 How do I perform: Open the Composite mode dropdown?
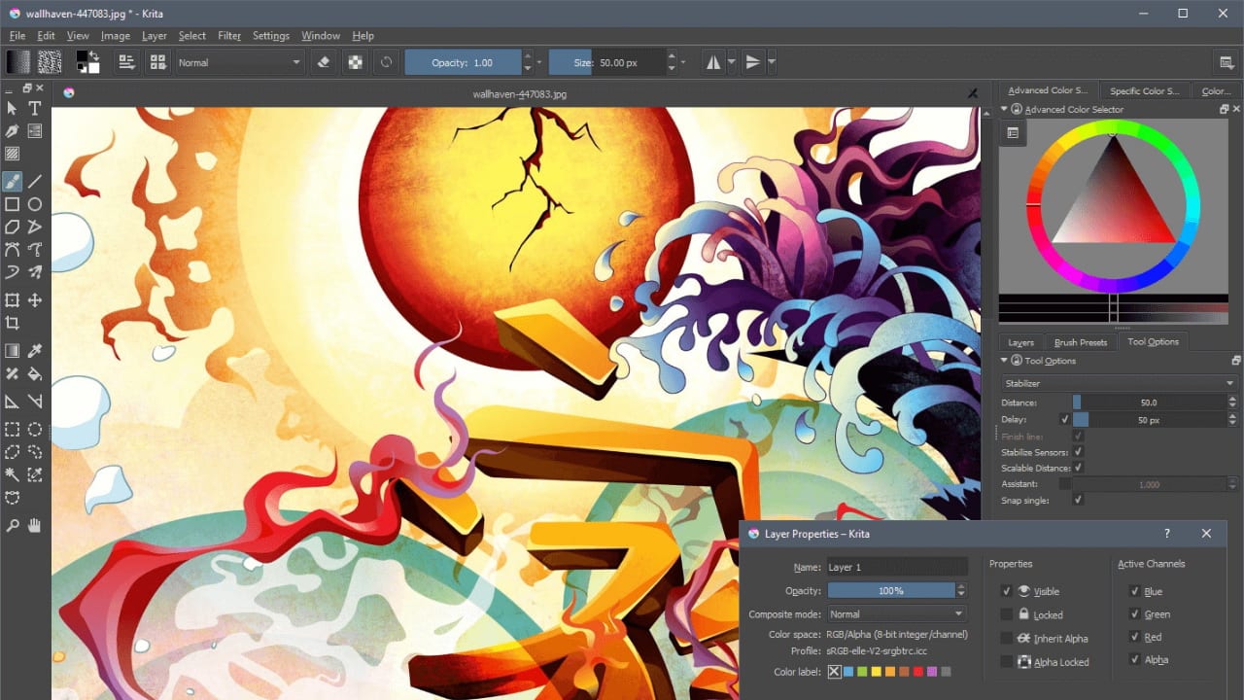tap(896, 614)
